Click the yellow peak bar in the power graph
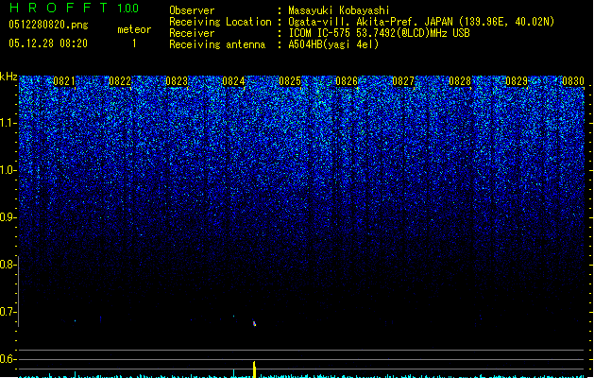 (x=255, y=369)
